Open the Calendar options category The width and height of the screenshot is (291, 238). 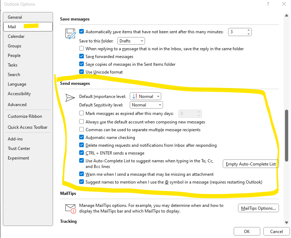coord(28,36)
